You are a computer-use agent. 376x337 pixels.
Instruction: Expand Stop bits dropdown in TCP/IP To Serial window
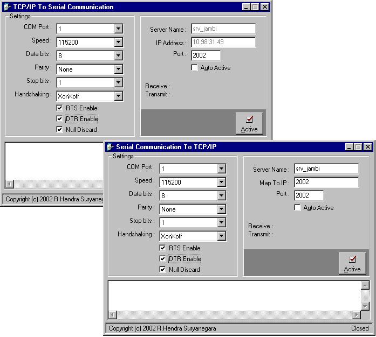click(x=118, y=82)
